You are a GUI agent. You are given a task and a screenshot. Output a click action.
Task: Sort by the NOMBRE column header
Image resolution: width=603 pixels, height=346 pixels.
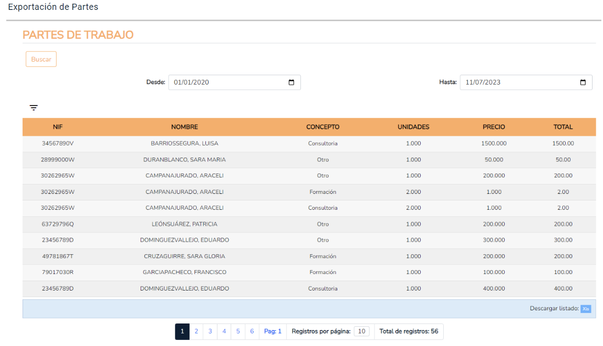[x=185, y=127]
